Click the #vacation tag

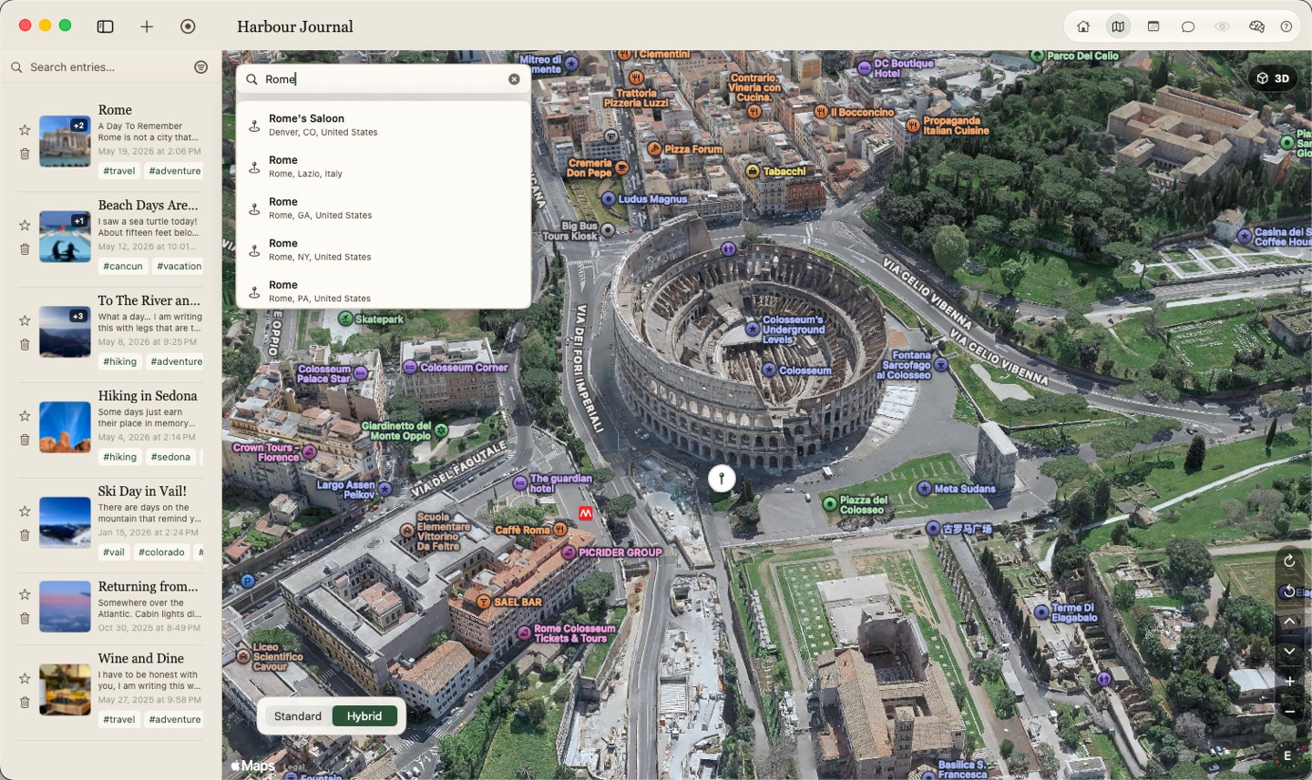coord(179,266)
